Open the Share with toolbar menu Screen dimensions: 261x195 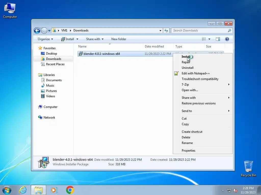pyautogui.click(x=95, y=39)
